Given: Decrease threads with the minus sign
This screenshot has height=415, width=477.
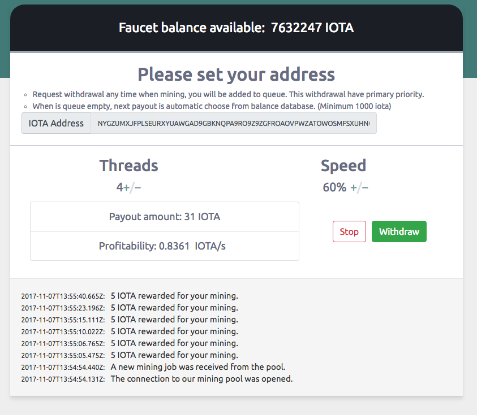Looking at the screenshot, I should [x=137, y=187].
